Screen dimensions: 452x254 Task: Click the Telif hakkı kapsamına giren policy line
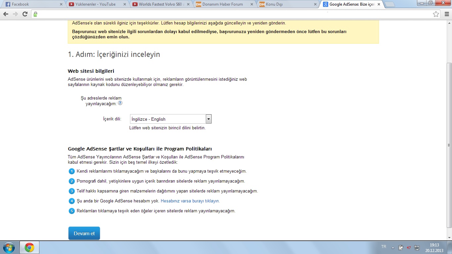click(167, 191)
